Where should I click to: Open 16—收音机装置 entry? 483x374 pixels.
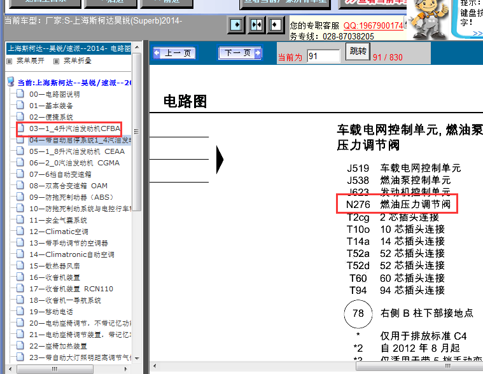pos(55,277)
